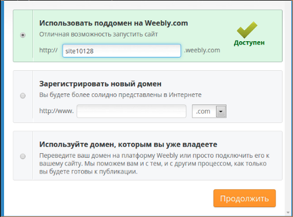The image size is (293, 217).
Task: Click the heading Используйте домен, которым вы уже владеете
Action: (128, 144)
